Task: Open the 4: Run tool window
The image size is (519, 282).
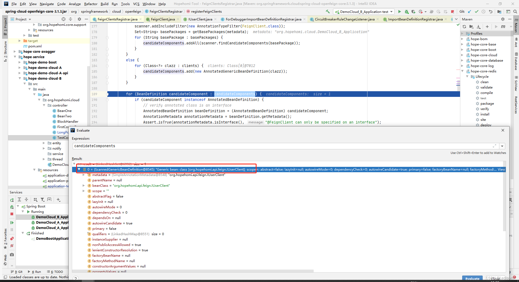Action: (34, 272)
